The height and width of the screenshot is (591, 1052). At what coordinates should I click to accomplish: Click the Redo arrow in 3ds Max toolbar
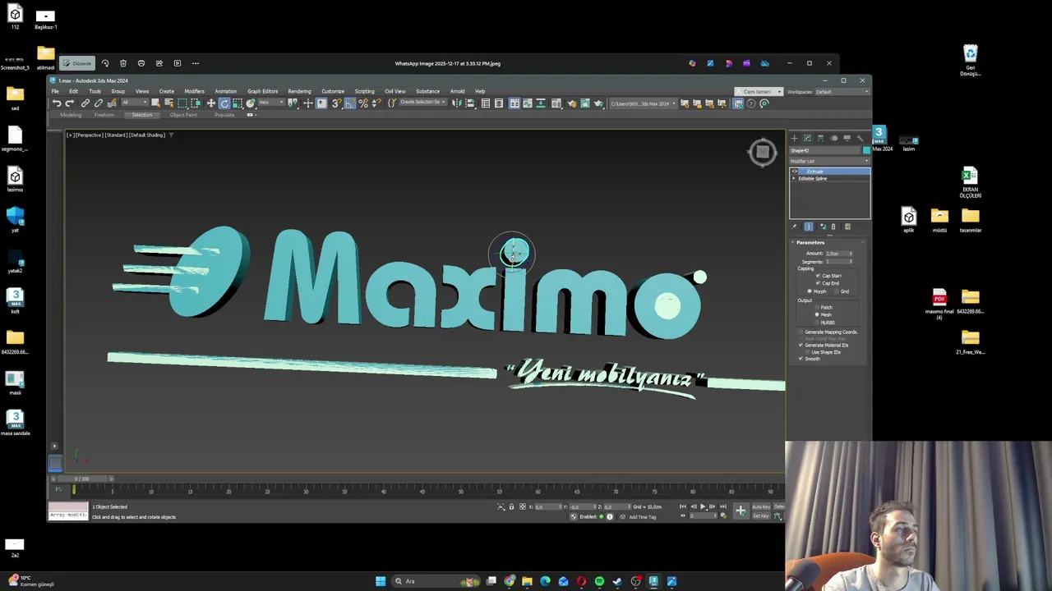(x=69, y=103)
